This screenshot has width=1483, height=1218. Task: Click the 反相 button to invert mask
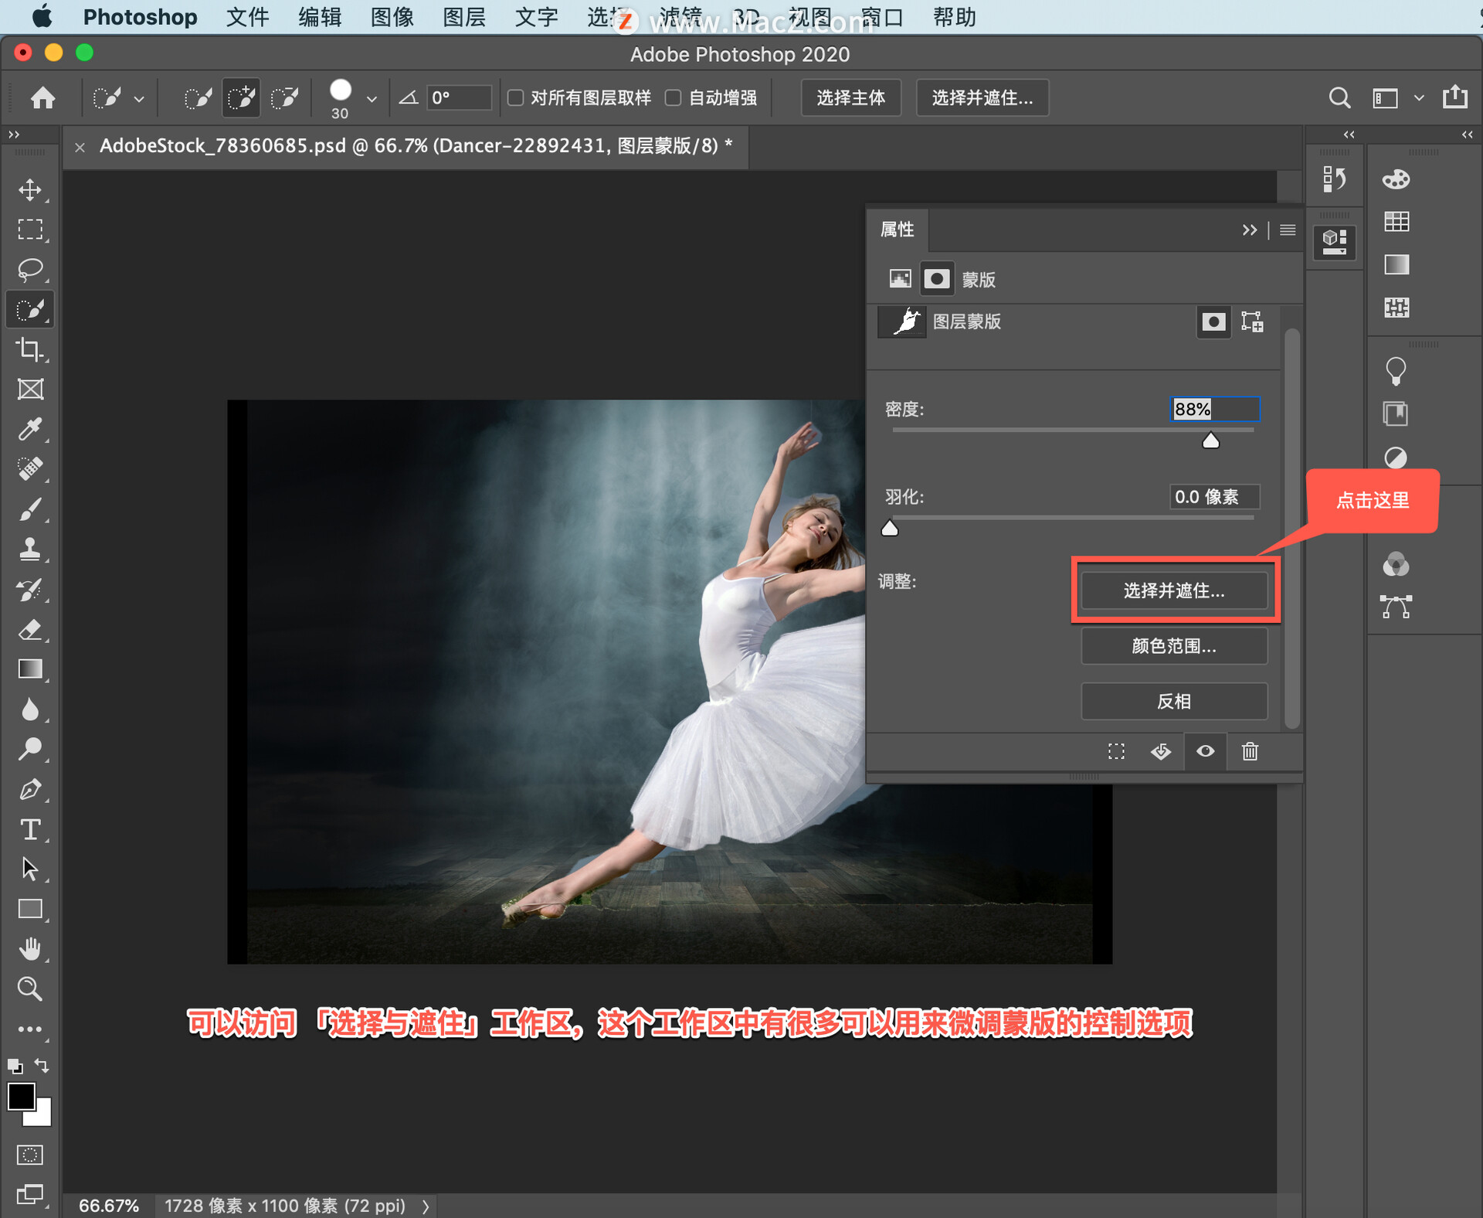pyautogui.click(x=1172, y=702)
